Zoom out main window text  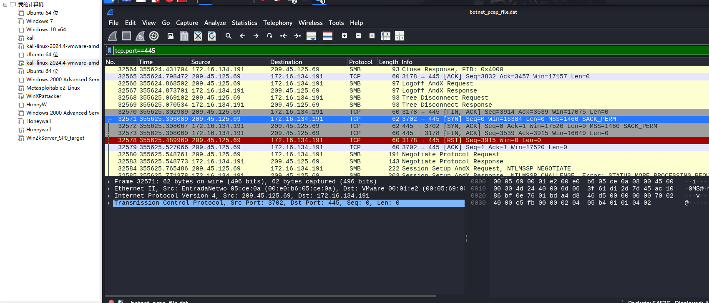pyautogui.click(x=358, y=36)
